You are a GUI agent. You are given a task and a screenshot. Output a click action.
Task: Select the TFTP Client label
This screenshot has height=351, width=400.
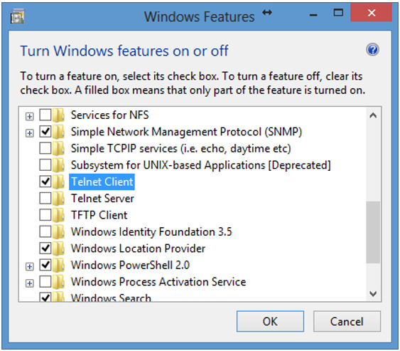point(99,215)
